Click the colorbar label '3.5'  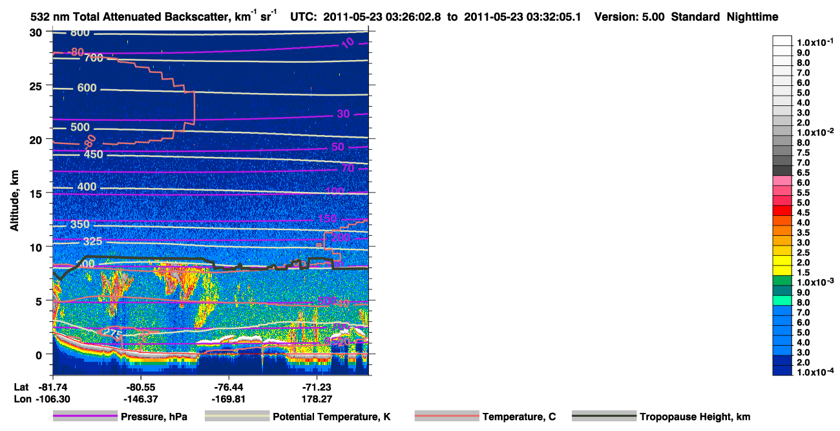803,232
